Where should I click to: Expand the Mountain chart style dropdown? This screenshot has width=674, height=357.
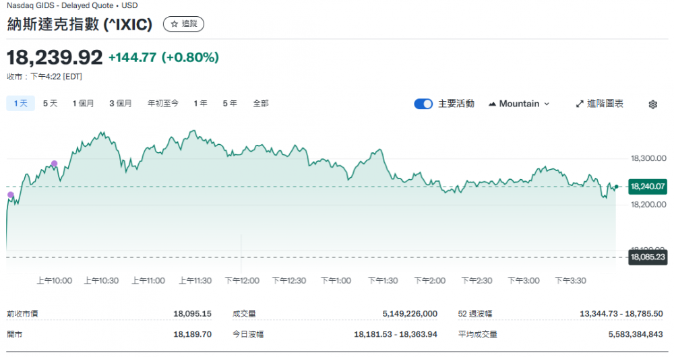(x=519, y=104)
